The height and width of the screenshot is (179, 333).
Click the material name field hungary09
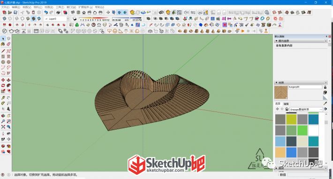point(305,87)
